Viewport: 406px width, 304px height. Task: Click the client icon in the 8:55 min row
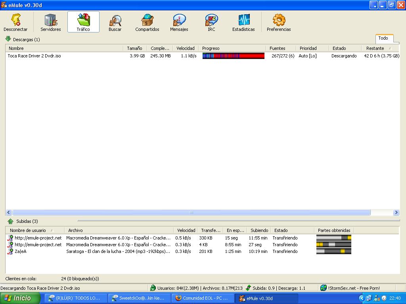[10, 245]
